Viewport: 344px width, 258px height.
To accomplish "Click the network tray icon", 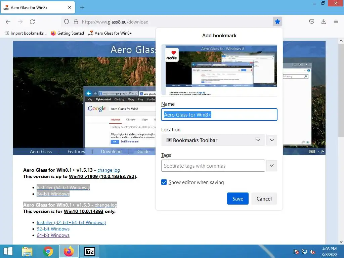I will 304,252.
